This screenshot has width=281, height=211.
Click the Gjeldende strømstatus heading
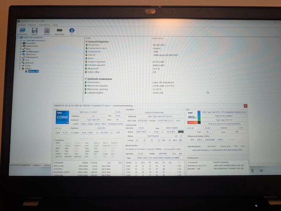[100, 79]
